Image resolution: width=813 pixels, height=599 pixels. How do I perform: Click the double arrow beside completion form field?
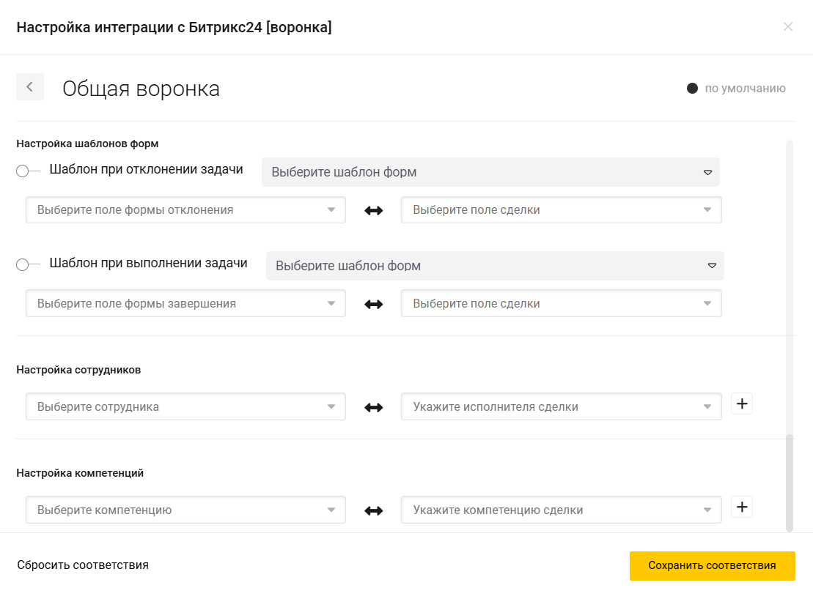373,304
